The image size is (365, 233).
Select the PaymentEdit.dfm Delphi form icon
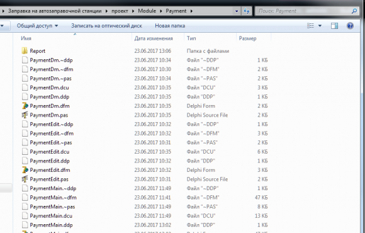point(25,170)
